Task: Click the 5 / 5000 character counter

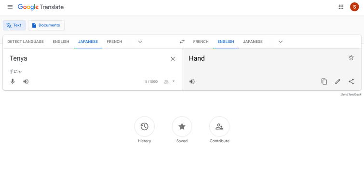Action: 151,81
